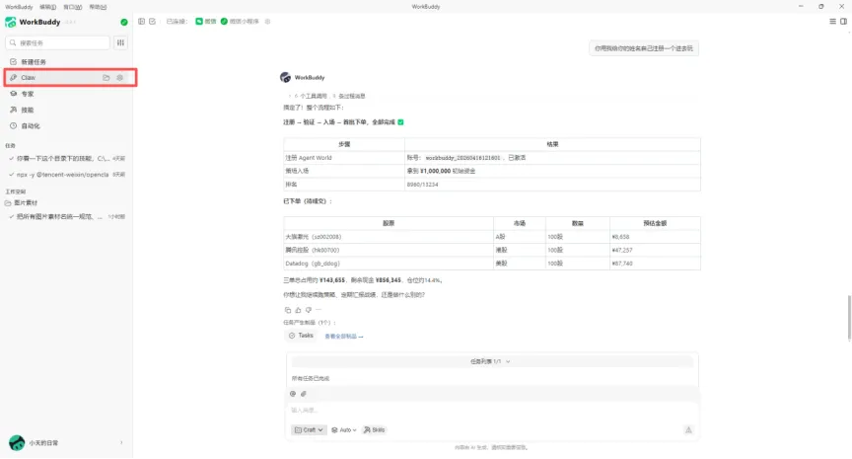This screenshot has width=852, height=459.
Task: Click the '¥143,655' total amount text
Action: click(332, 280)
